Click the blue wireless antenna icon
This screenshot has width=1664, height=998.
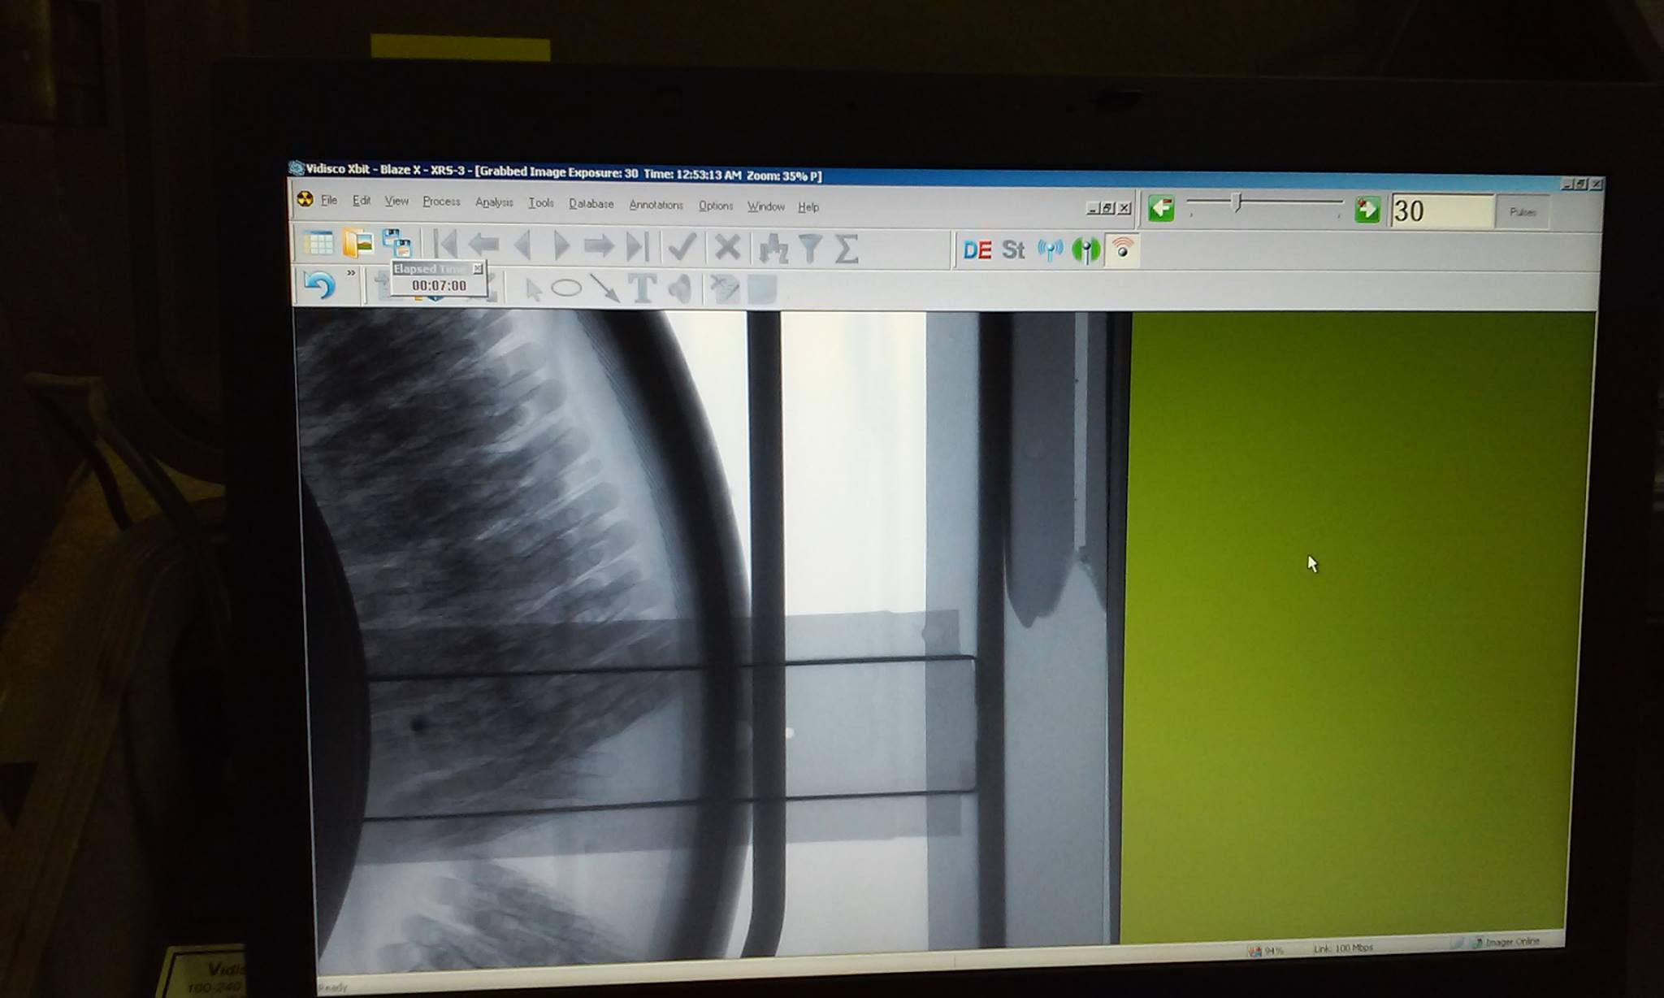1050,250
